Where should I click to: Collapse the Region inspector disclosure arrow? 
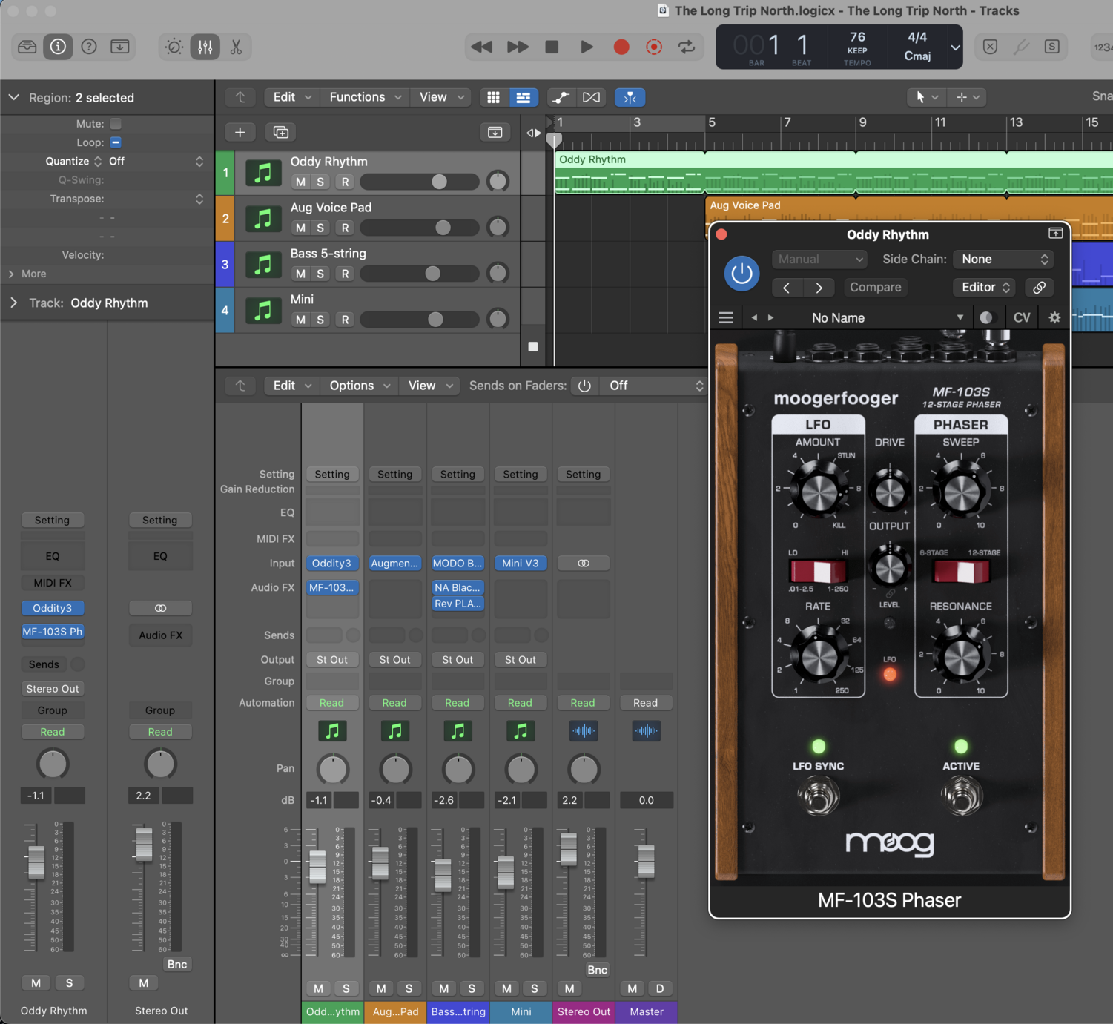pos(14,98)
